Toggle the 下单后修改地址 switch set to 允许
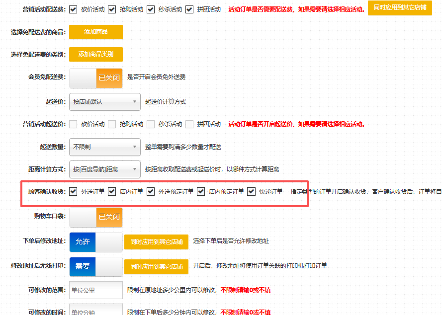 point(95,242)
